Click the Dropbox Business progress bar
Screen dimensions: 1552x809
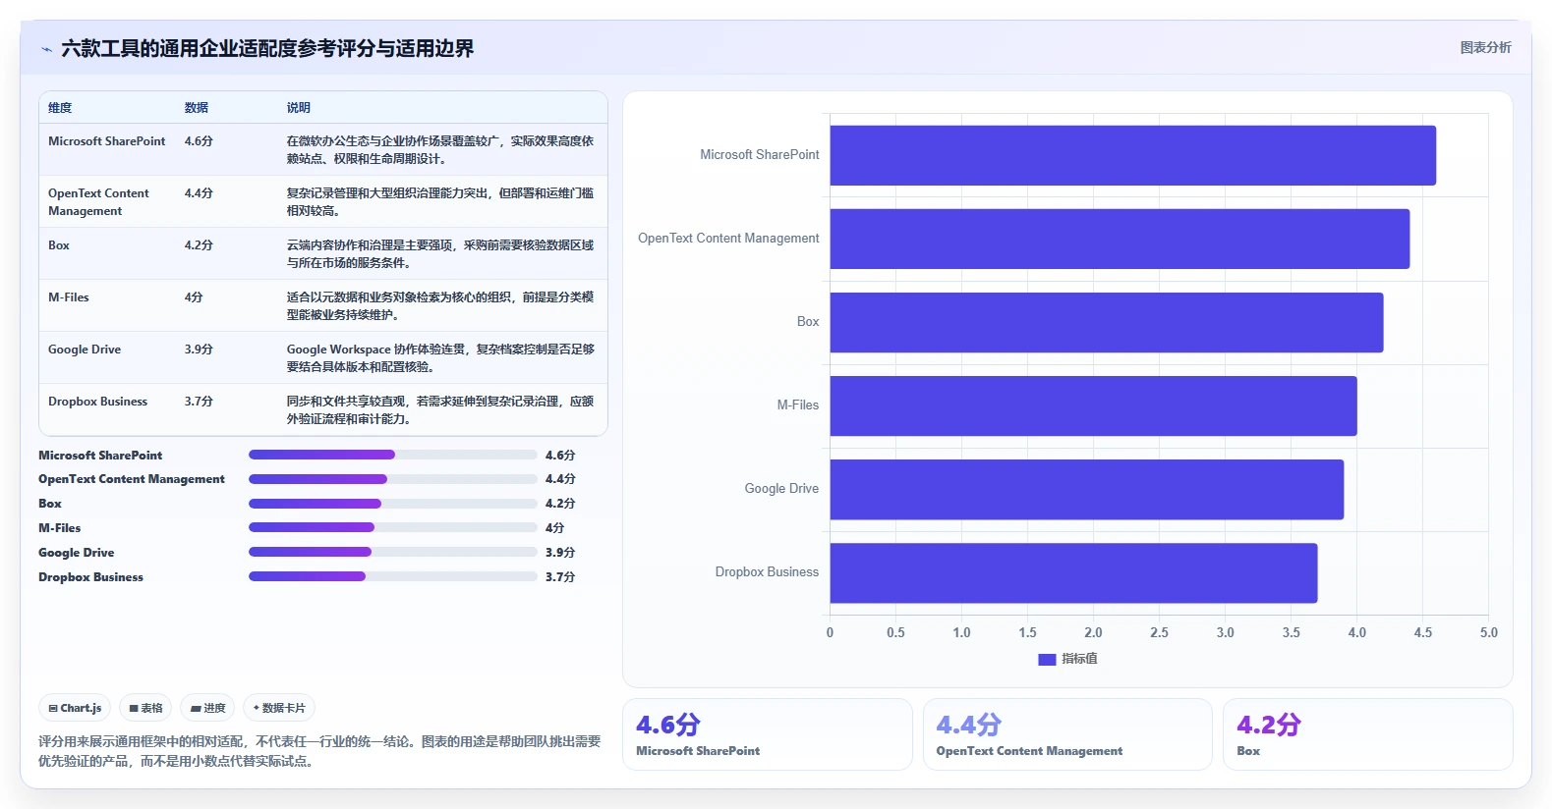[x=393, y=576]
